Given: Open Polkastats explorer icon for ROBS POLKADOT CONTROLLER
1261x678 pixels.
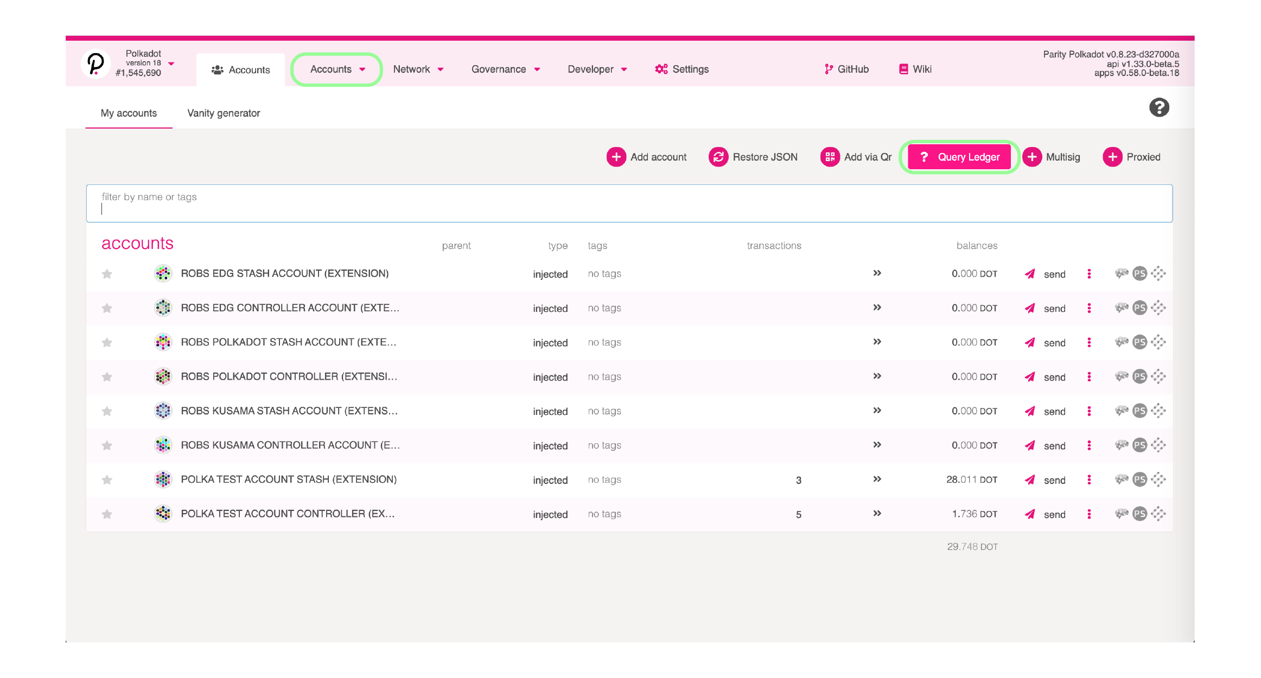Looking at the screenshot, I should [x=1122, y=376].
